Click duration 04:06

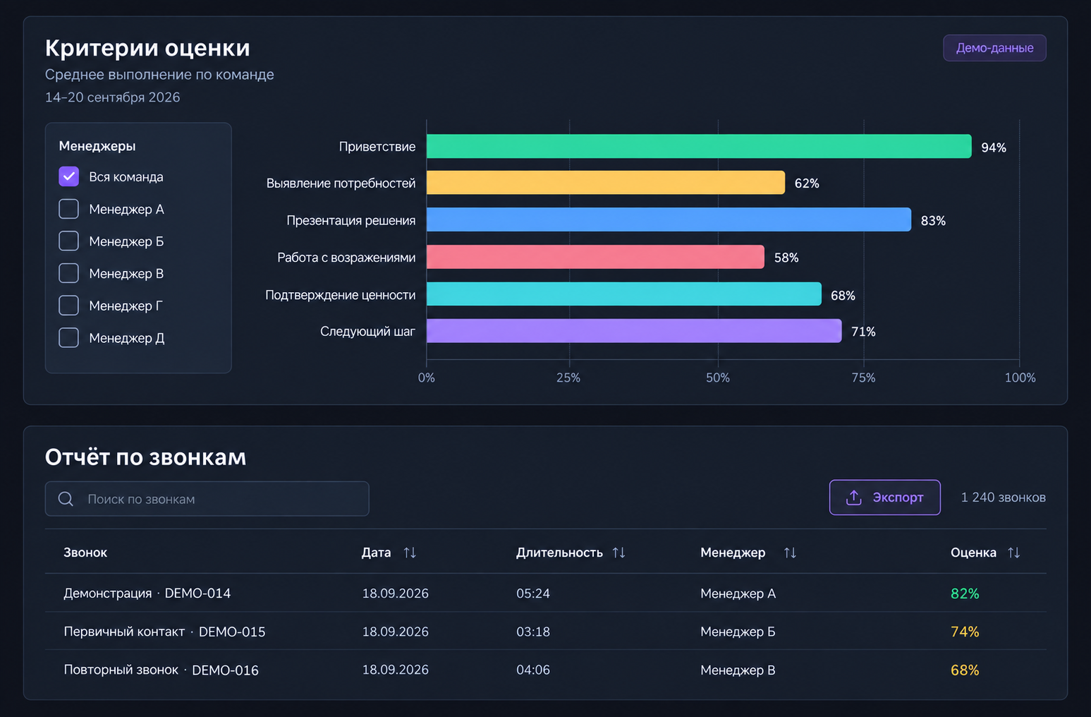click(x=533, y=670)
